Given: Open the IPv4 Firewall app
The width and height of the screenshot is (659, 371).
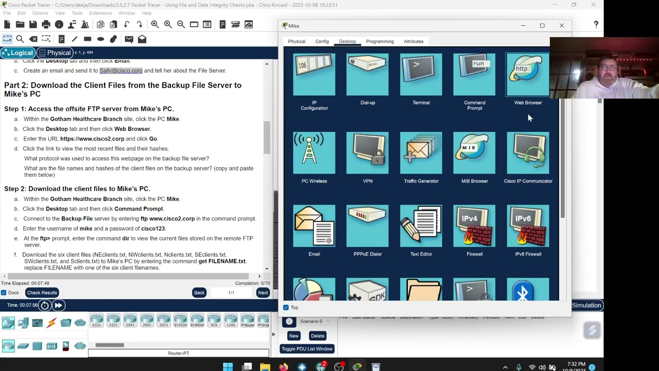Looking at the screenshot, I should click(x=475, y=226).
